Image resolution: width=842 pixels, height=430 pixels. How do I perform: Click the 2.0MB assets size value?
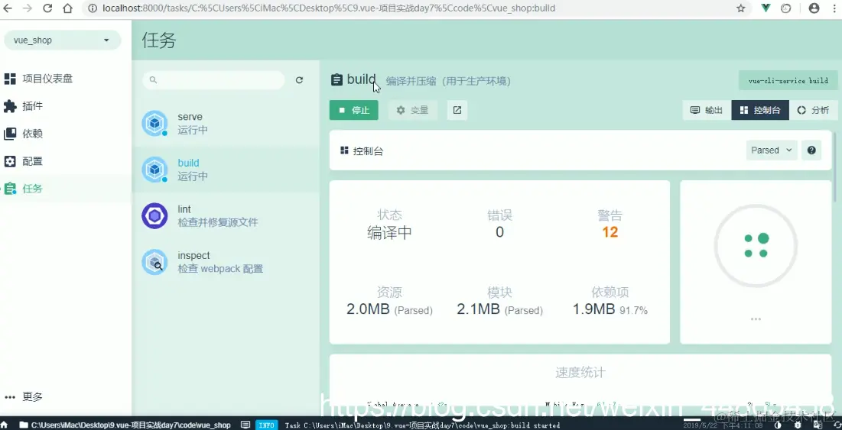pos(368,309)
